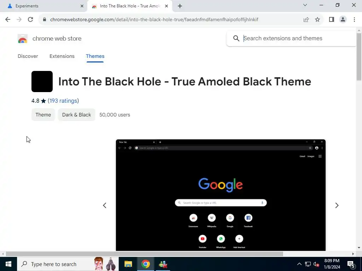
Task: Click the scroll down arrow of page
Action: coord(359,248)
